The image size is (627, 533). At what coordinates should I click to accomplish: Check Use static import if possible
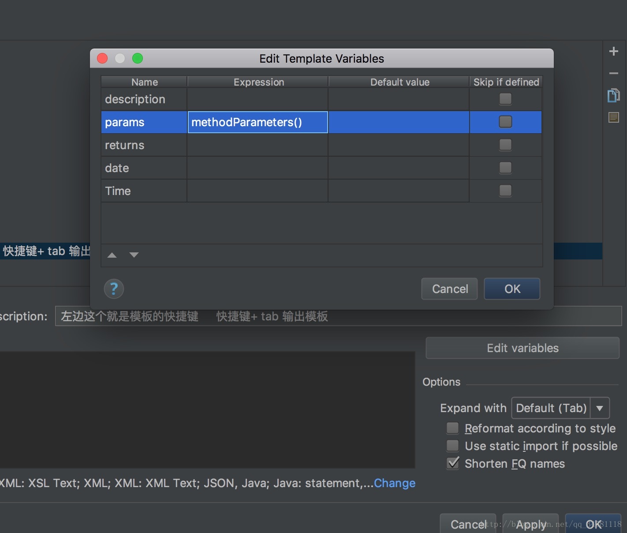click(x=453, y=446)
